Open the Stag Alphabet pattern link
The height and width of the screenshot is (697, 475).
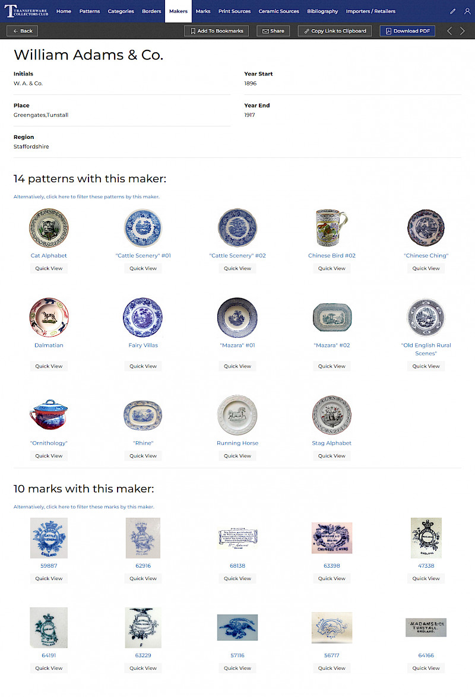(x=332, y=443)
